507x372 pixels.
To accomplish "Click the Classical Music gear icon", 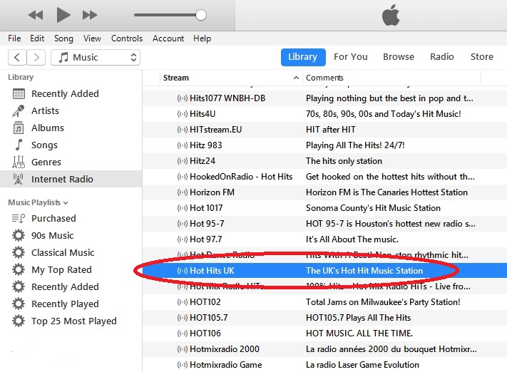I will [19, 252].
